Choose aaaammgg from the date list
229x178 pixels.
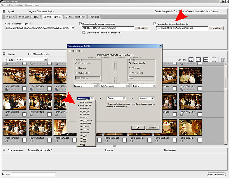point(85,108)
